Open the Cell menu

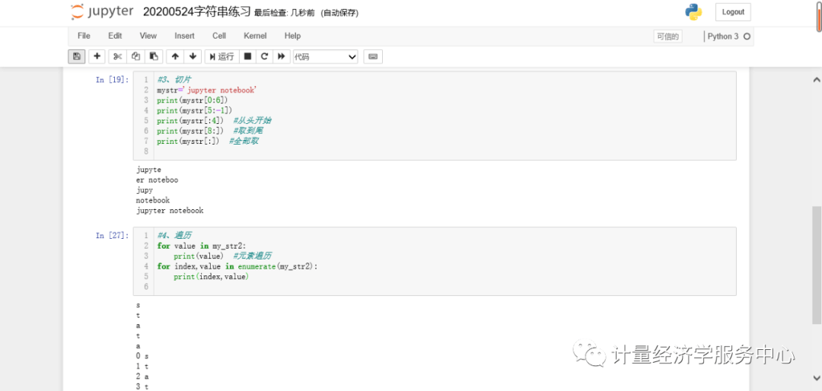(219, 36)
